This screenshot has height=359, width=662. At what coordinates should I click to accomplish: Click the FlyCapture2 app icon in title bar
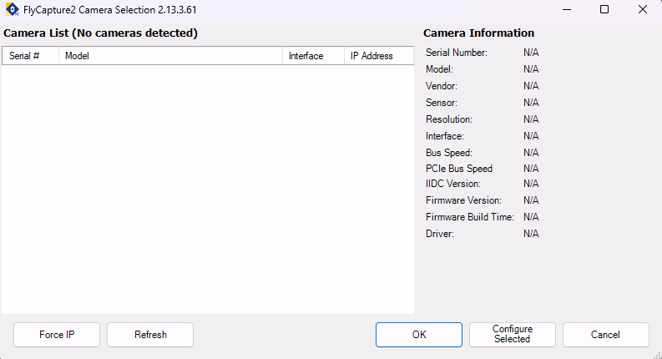coord(12,10)
